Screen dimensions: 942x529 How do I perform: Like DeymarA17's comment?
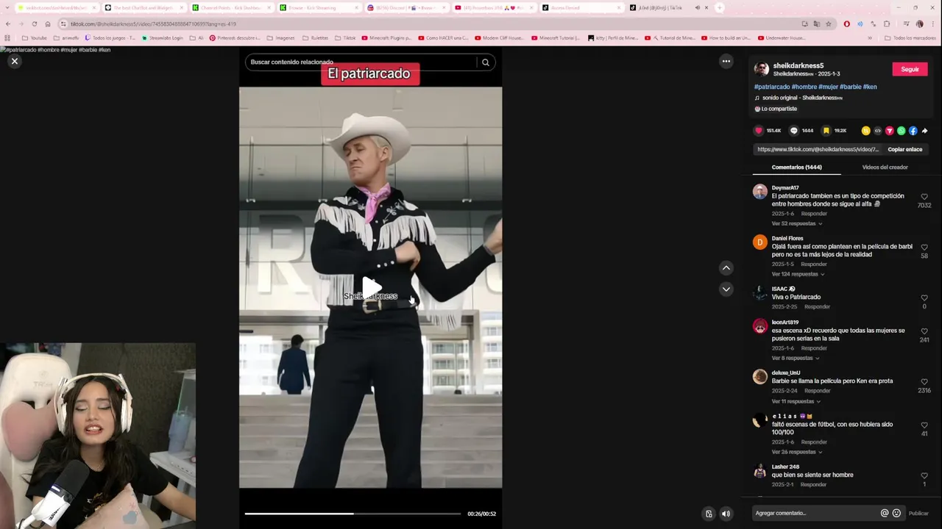(x=924, y=197)
